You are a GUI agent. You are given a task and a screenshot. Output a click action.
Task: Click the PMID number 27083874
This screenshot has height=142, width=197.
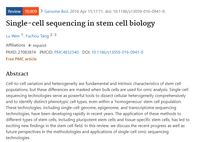(x=27, y=52)
